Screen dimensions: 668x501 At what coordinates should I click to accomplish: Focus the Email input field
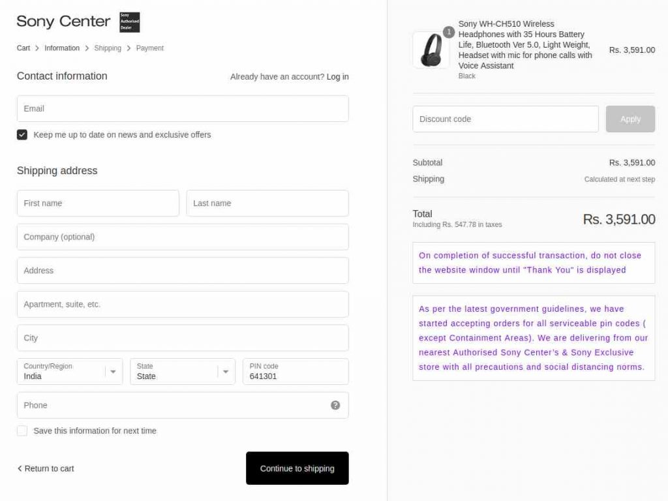point(183,109)
